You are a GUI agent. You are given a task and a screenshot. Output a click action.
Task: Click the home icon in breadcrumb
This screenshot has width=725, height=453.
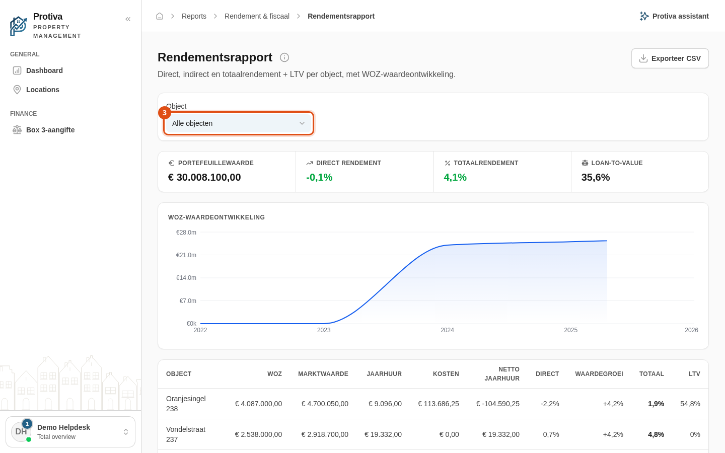coord(160,16)
